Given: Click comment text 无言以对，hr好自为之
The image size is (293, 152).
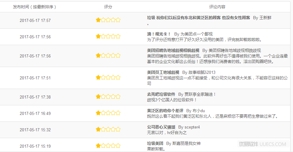Looking at the screenshot, I should (x=167, y=133).
